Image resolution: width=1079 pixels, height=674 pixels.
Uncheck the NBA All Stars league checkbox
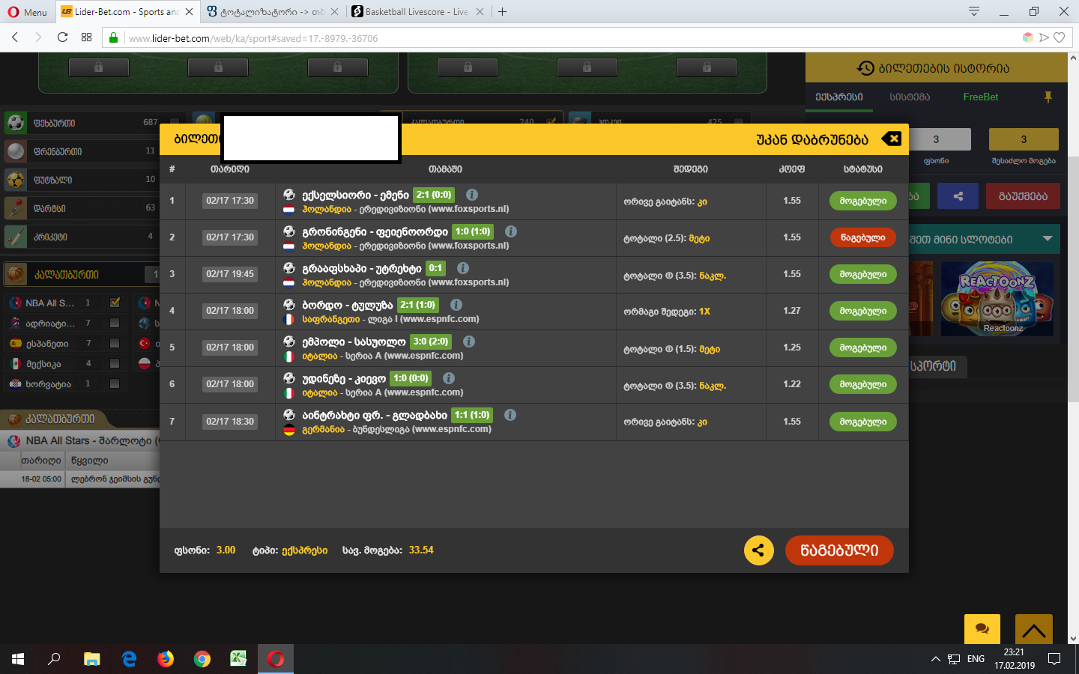pyautogui.click(x=115, y=303)
